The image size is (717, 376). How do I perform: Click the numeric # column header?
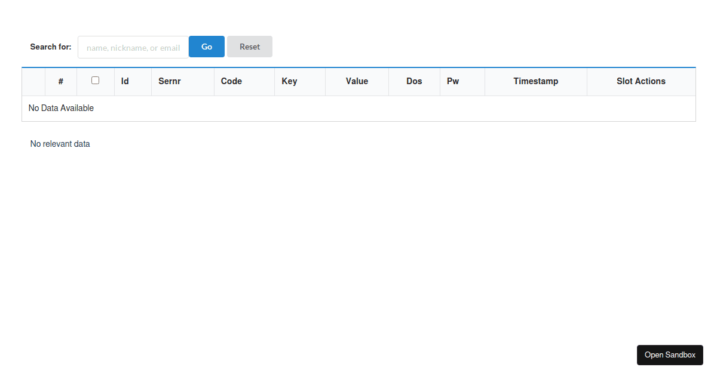click(60, 81)
